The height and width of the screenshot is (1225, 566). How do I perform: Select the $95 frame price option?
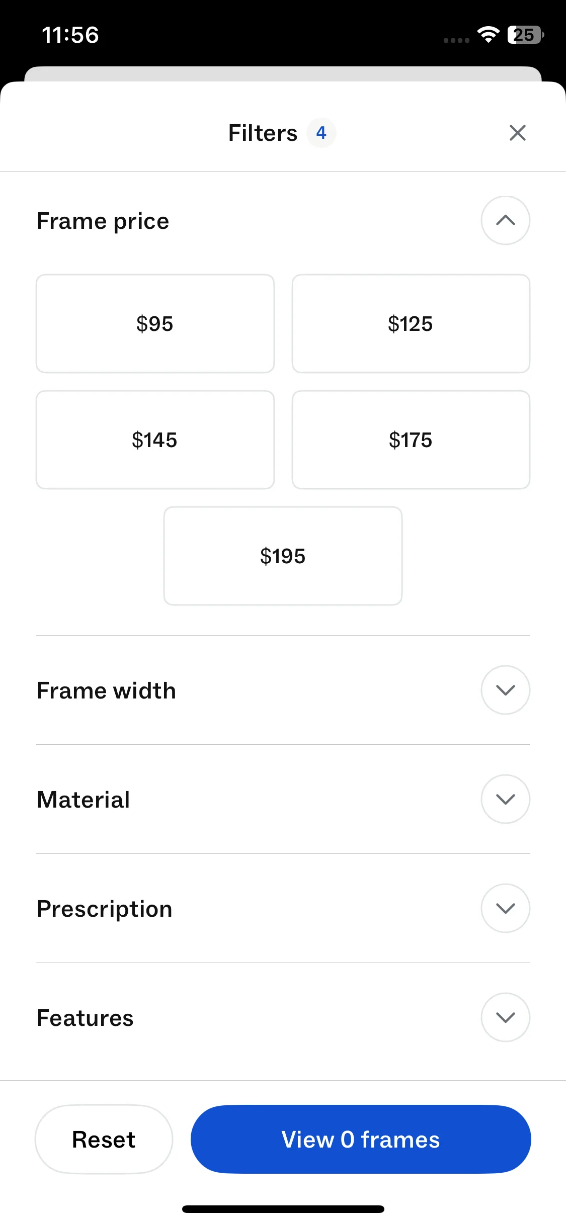(155, 324)
